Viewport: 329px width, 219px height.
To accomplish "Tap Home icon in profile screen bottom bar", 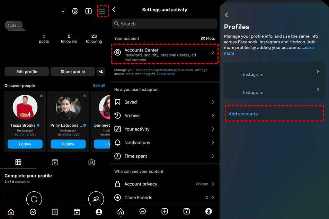I will pyautogui.click(x=11, y=212).
